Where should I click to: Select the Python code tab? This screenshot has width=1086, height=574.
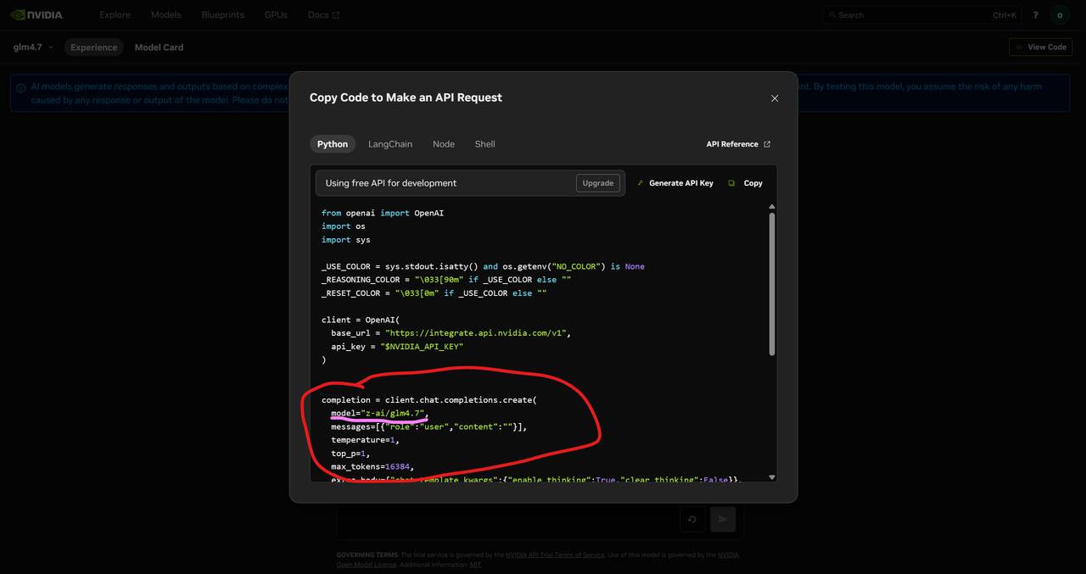click(333, 144)
